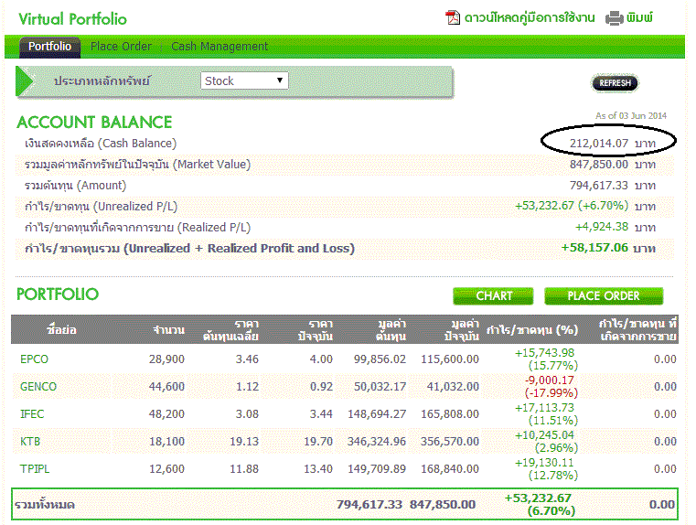Open the Cash Management tab
This screenshot has width=696, height=525.
[220, 47]
